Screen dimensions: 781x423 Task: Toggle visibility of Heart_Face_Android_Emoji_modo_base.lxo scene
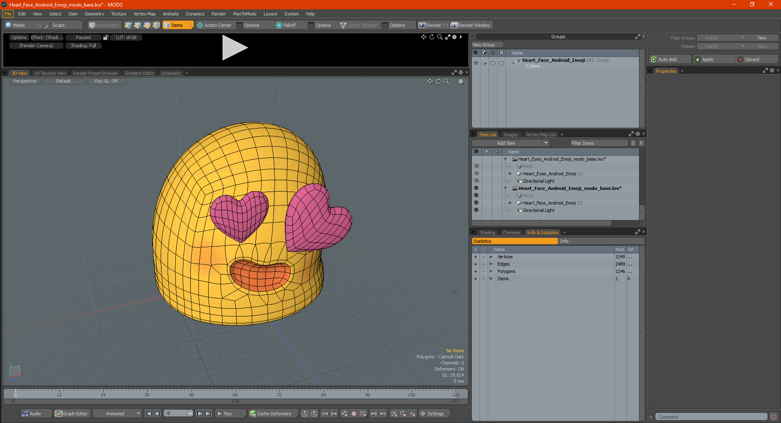click(476, 188)
